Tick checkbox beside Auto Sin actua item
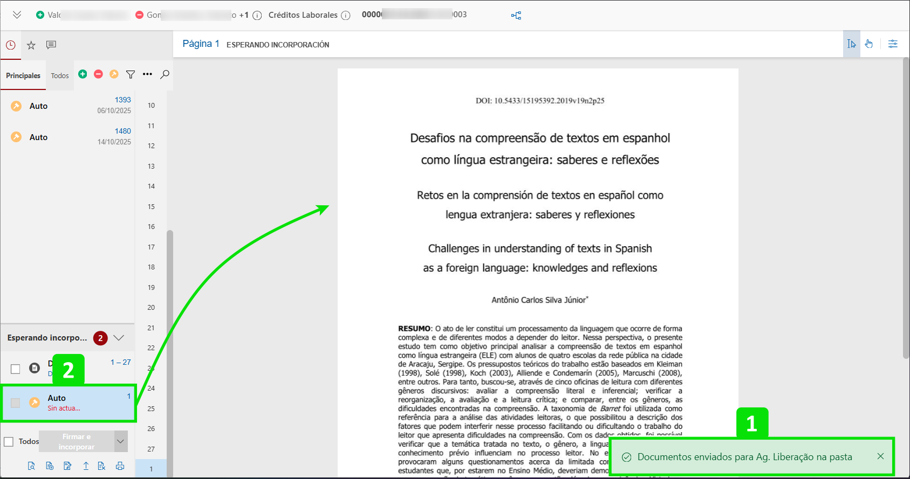The height and width of the screenshot is (479, 910). (16, 403)
